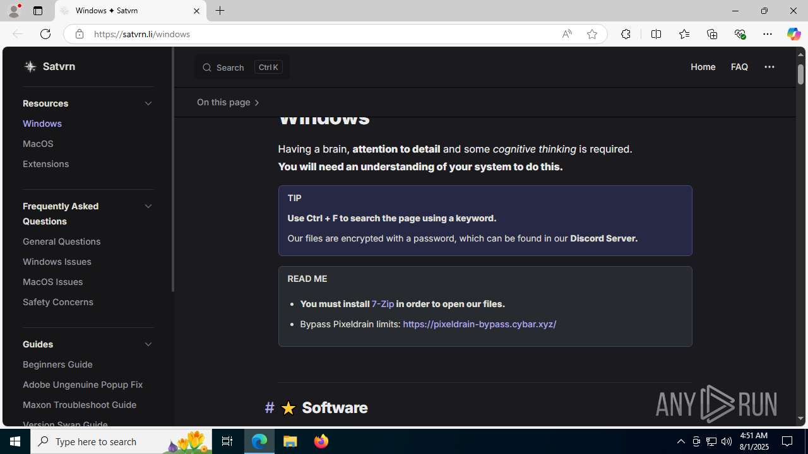Close the Windows ✦ Satvrn tab

pyautogui.click(x=196, y=11)
